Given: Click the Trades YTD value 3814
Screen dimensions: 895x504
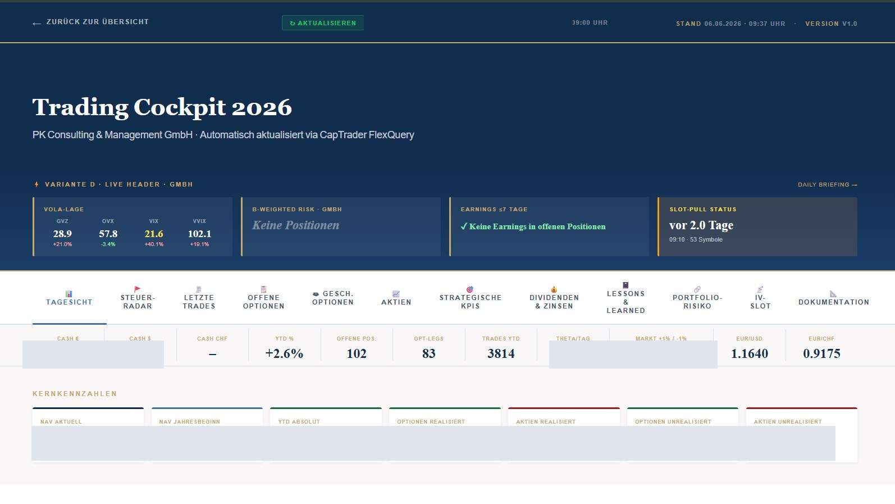Looking at the screenshot, I should tap(501, 353).
